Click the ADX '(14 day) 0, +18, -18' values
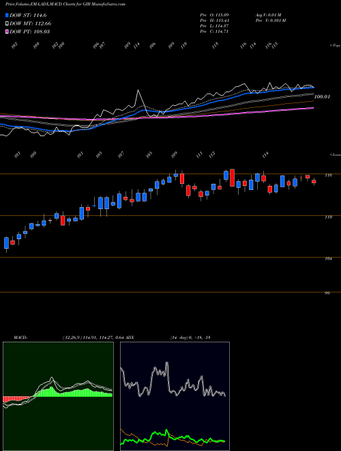The width and height of the screenshot is (341, 451). click(190, 337)
